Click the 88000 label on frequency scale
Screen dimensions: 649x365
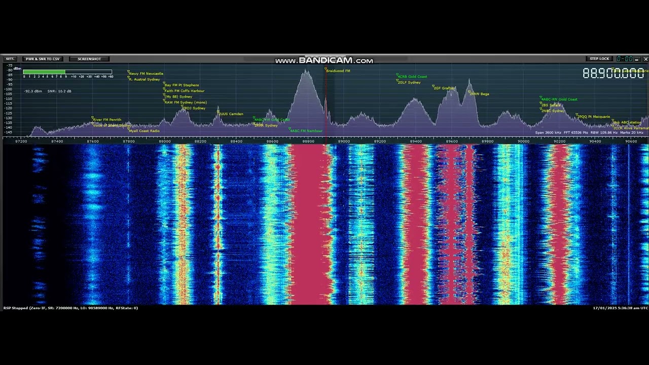(x=165, y=141)
